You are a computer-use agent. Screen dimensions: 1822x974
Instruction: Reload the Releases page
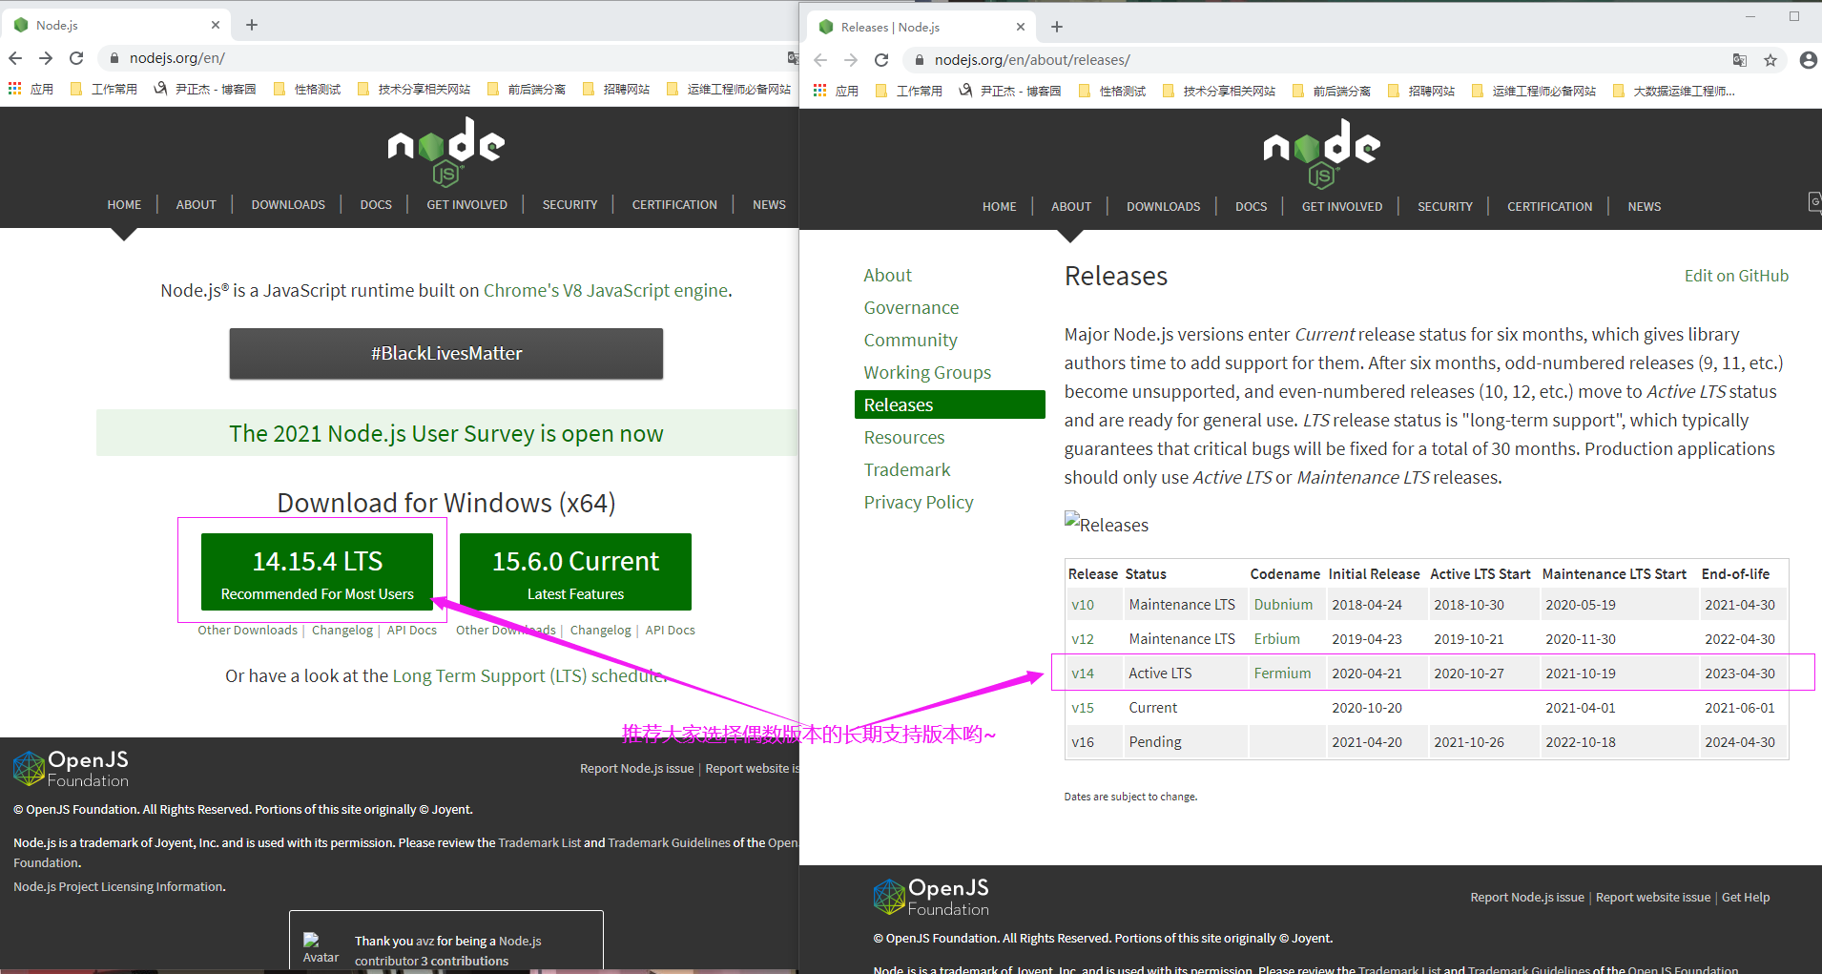pyautogui.click(x=881, y=60)
